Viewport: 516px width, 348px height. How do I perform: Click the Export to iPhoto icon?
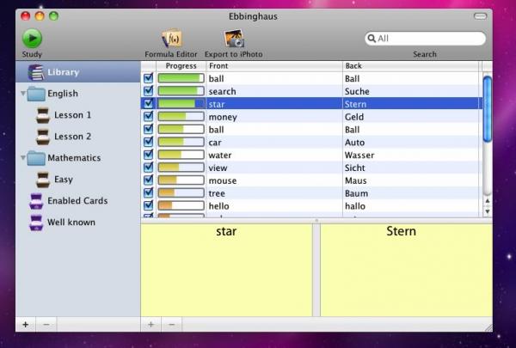click(x=234, y=39)
